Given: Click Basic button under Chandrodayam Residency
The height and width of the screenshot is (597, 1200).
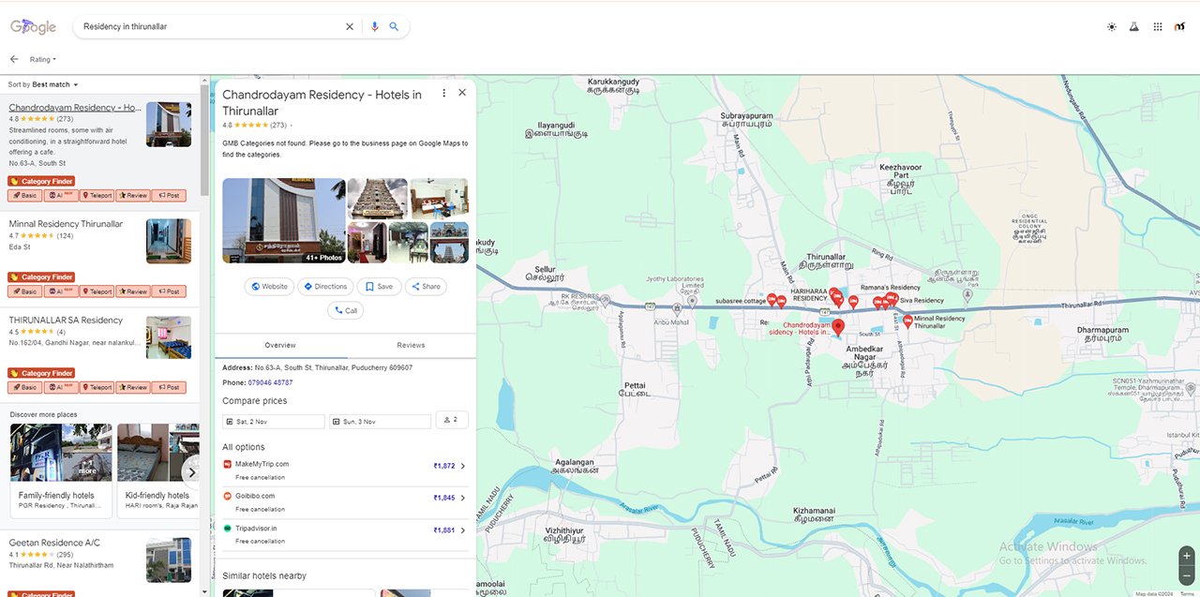Looking at the screenshot, I should [24, 196].
